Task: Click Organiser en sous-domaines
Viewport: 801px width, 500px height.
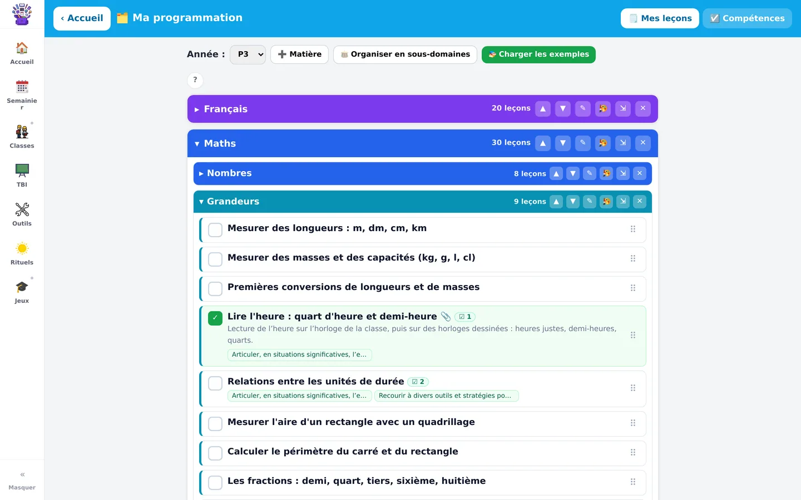Action: point(405,54)
